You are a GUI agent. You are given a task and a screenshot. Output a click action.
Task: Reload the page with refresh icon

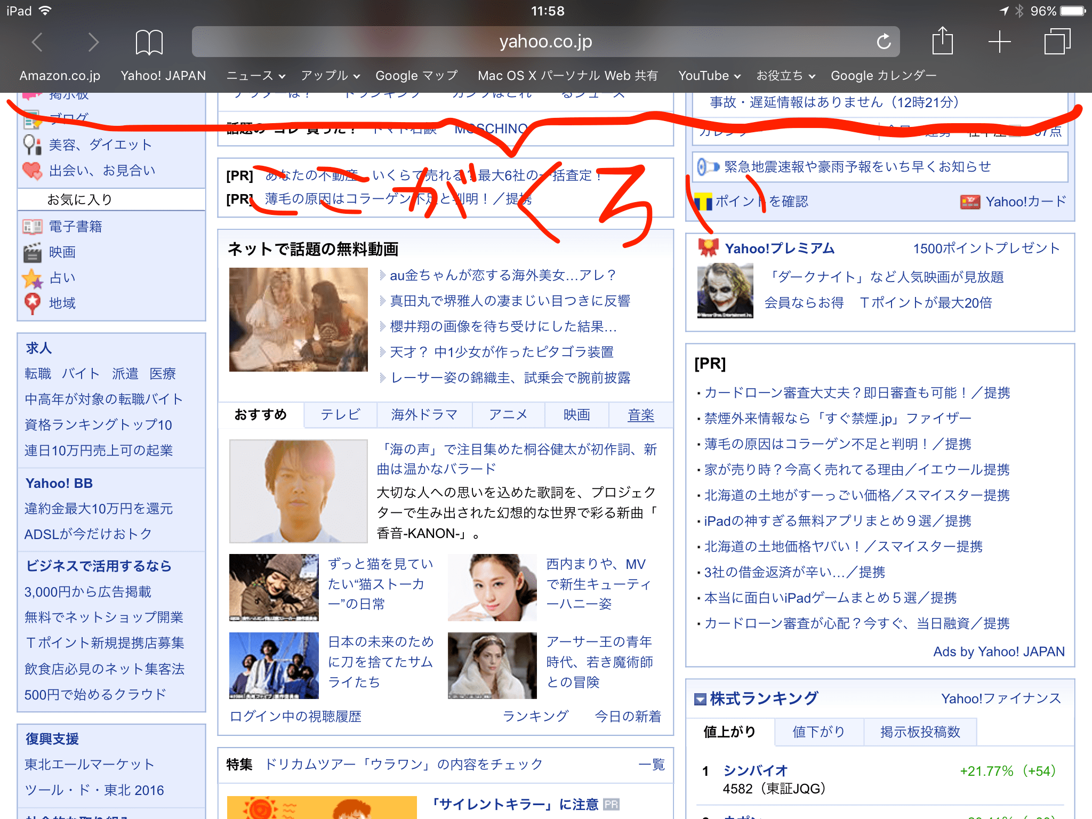pos(884,42)
